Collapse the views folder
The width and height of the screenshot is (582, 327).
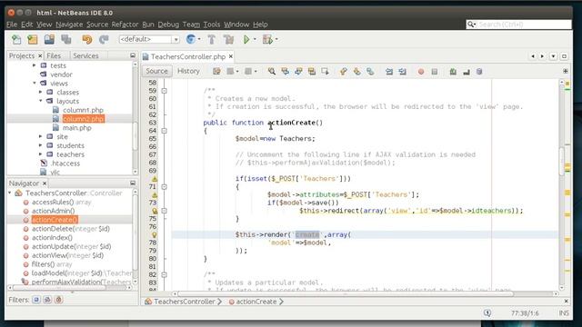point(35,83)
